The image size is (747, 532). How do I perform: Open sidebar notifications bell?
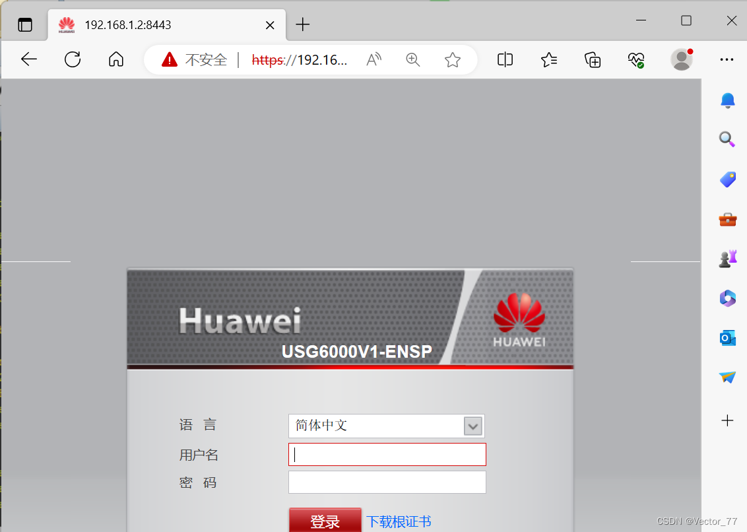[727, 100]
